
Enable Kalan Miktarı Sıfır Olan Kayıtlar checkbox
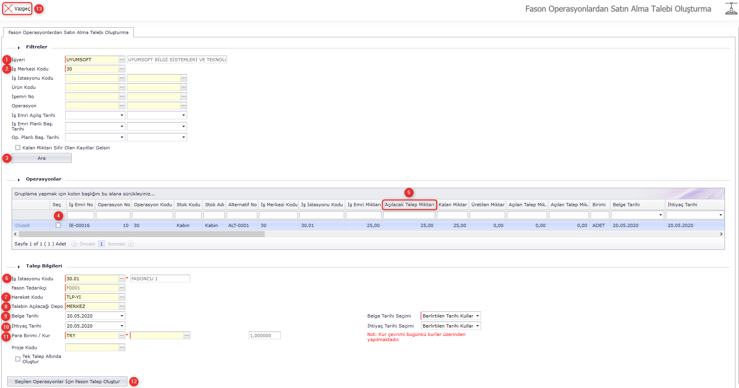point(18,148)
